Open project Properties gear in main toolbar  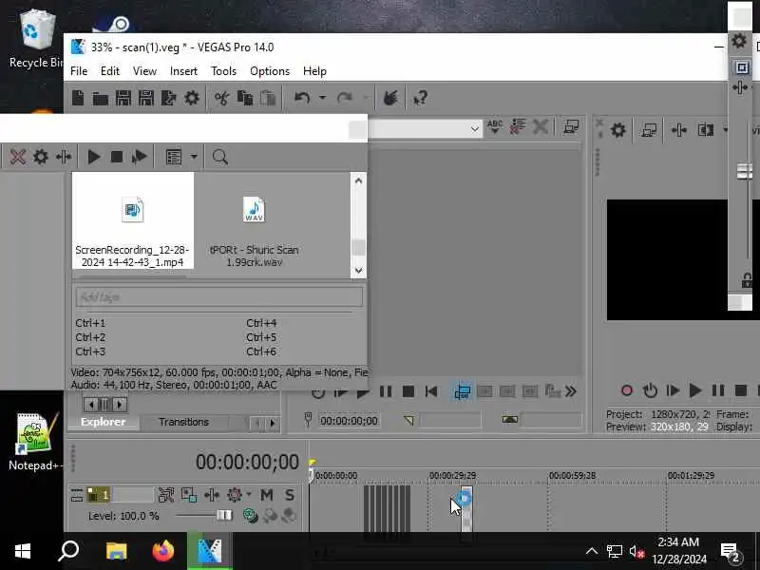(x=192, y=99)
